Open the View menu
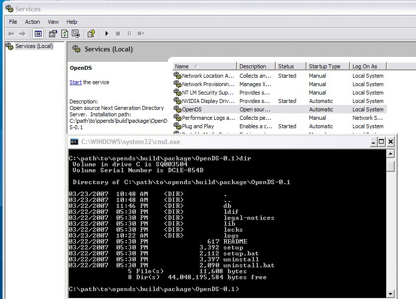416x299 pixels. pos(53,22)
